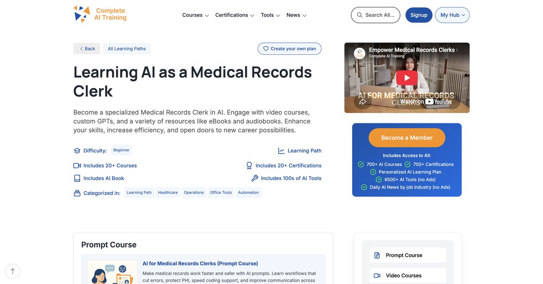Open the Certifications dropdown menu

coord(235,15)
